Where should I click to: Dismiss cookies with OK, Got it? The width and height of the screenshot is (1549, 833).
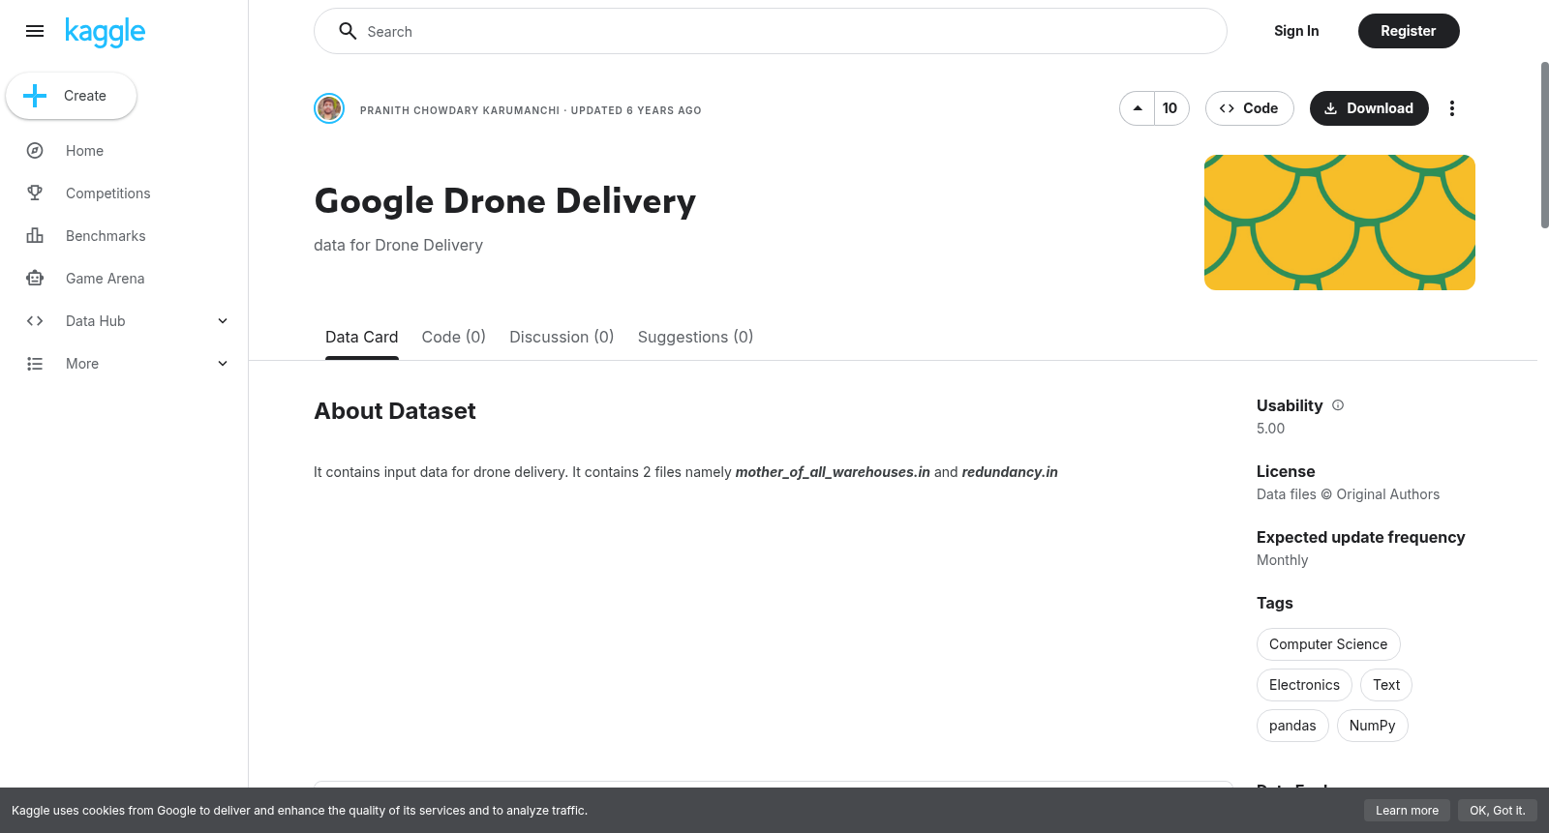1497,811
